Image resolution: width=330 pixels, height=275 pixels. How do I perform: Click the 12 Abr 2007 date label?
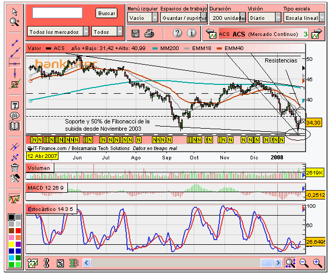[x=42, y=156]
